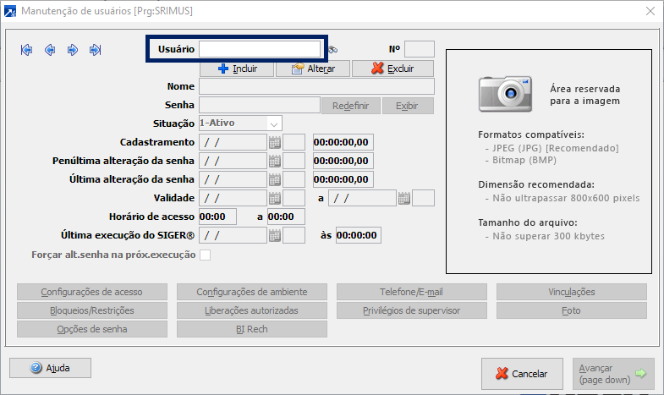Open user search binoculars icon
This screenshot has width=664, height=395.
point(333,50)
